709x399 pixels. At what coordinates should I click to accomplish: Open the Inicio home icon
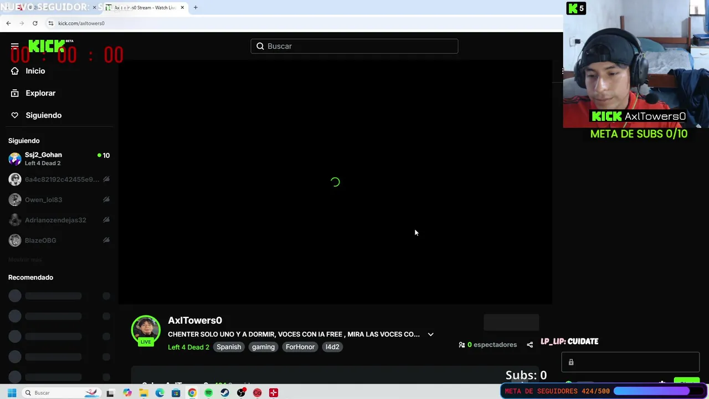(15, 71)
